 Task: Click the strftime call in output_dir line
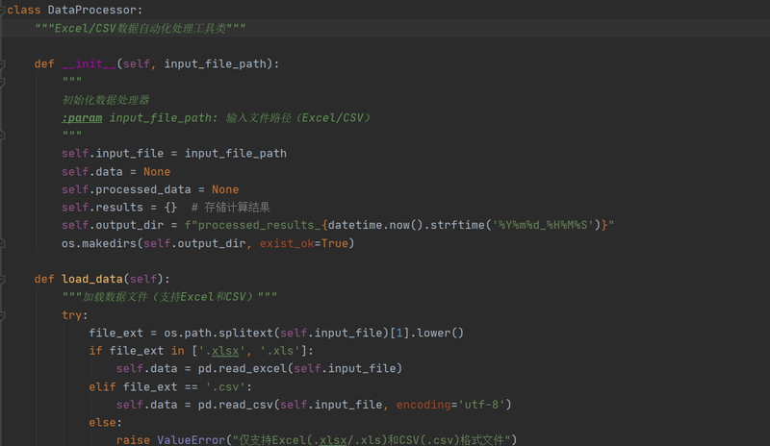457,225
